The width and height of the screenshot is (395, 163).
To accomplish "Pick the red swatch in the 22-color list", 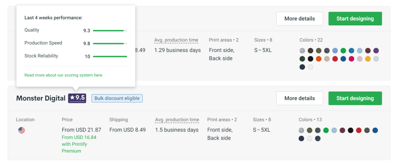I will [x=335, y=59].
